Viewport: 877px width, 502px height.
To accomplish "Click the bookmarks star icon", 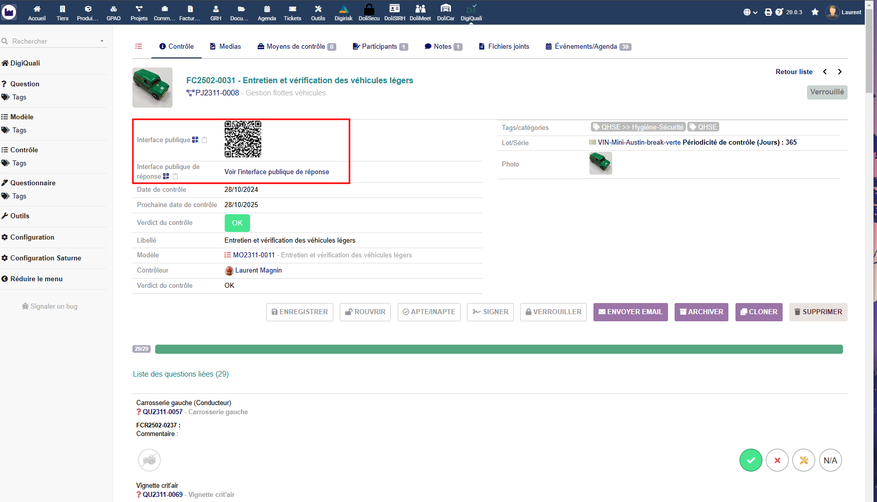I will [815, 12].
